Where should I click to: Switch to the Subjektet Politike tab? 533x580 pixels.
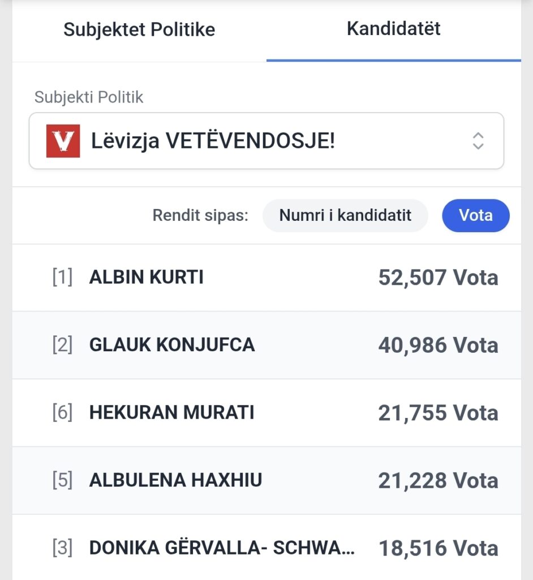pyautogui.click(x=139, y=29)
